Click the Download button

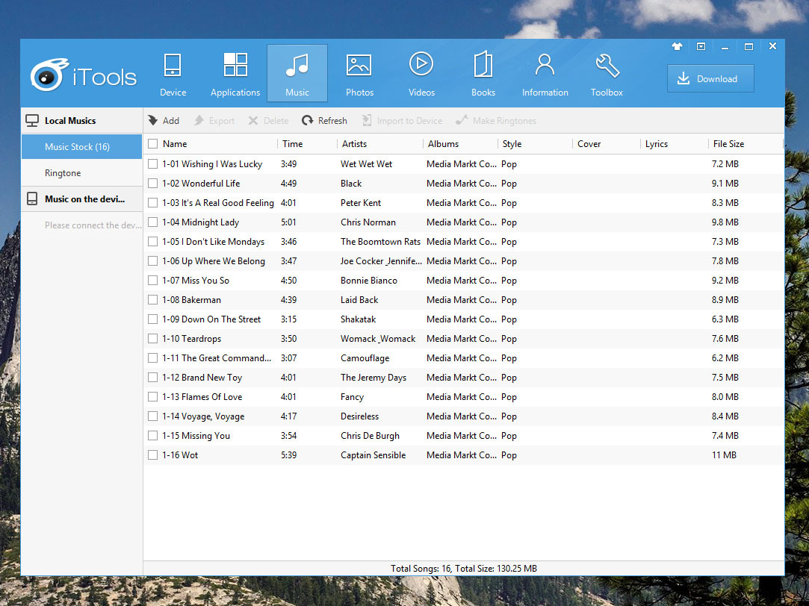tap(710, 79)
